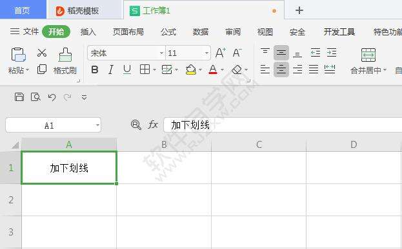The image size is (402, 249).
Task: Save workbook from quick access toolbar
Action: (19, 97)
